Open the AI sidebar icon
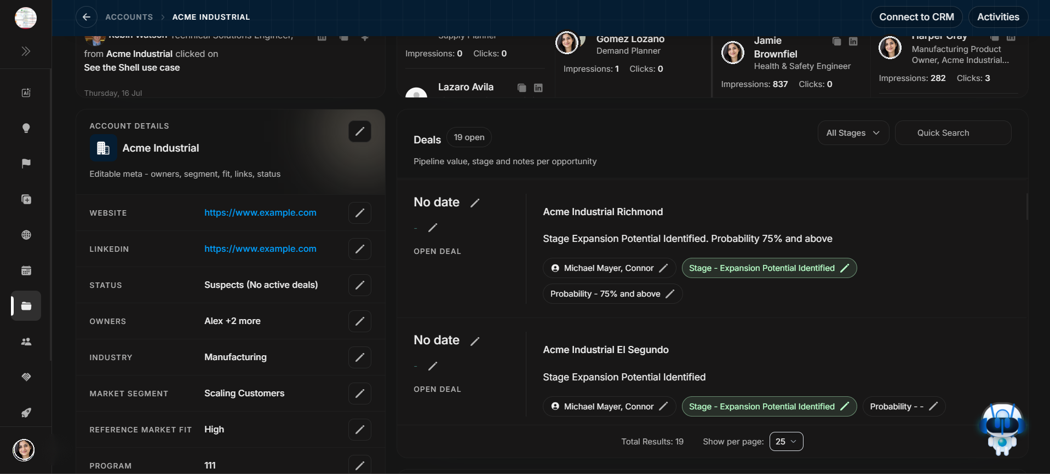The height and width of the screenshot is (474, 1050). 26,93
